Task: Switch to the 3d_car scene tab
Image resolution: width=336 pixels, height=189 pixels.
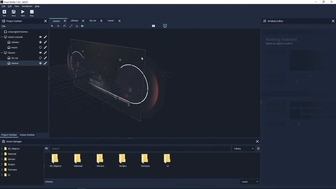Action: click(92, 20)
